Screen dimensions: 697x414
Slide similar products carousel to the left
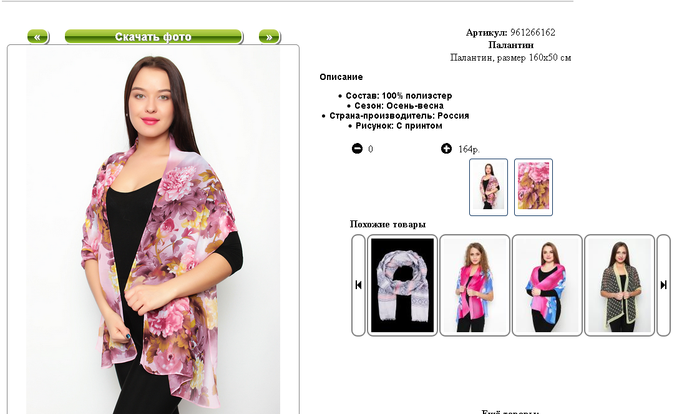pos(358,285)
